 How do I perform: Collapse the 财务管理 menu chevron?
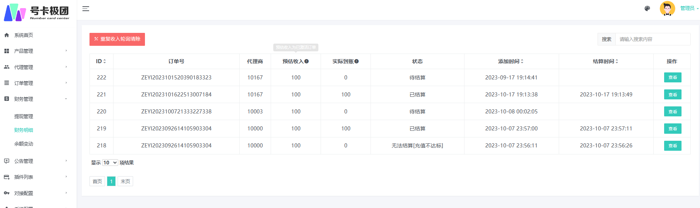(x=66, y=99)
